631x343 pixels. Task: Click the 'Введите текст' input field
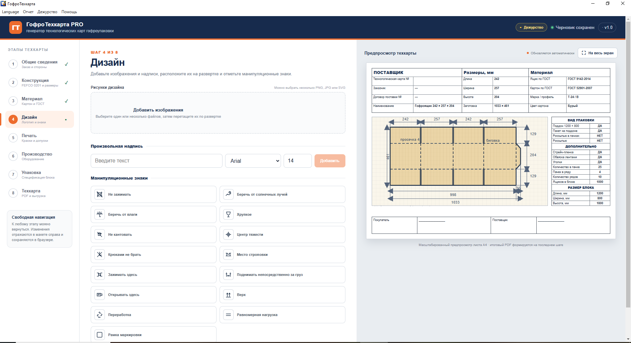click(156, 161)
